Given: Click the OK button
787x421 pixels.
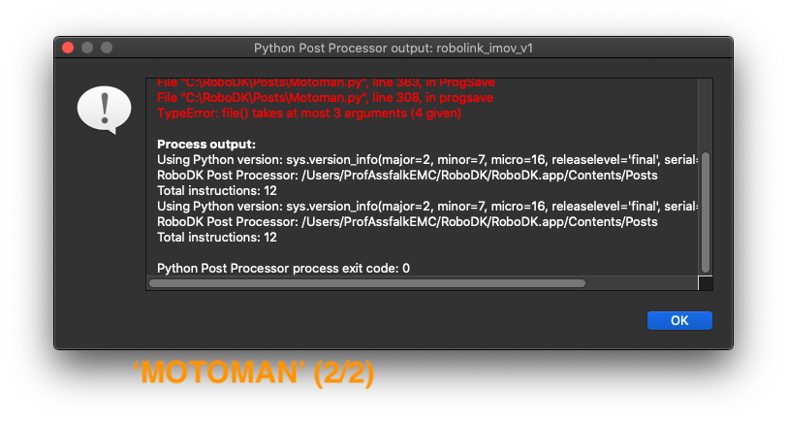Looking at the screenshot, I should click(679, 320).
